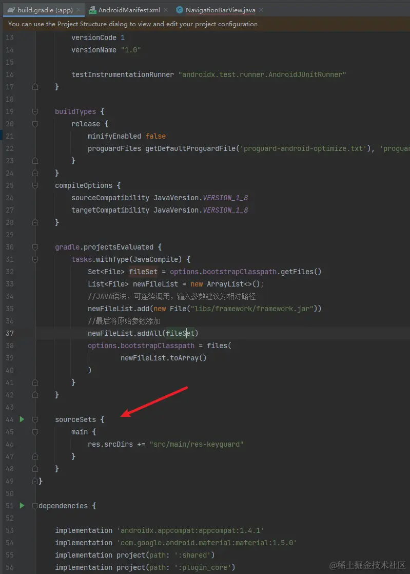Click fold end marker on line 41
410x574 pixels.
click(35, 382)
